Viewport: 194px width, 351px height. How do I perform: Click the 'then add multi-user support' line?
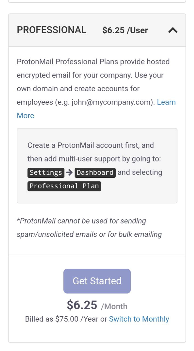point(94,159)
